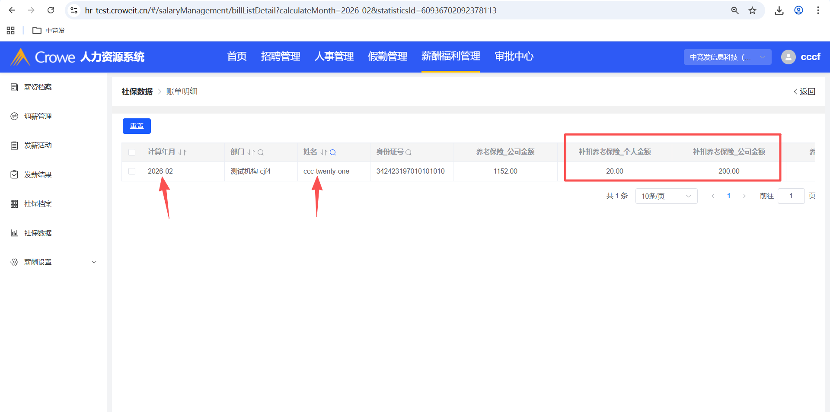Click the 薪资档案 sidebar icon
This screenshot has width=830, height=412.
click(x=14, y=87)
